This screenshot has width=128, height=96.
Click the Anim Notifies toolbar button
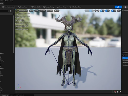coord(36,7)
